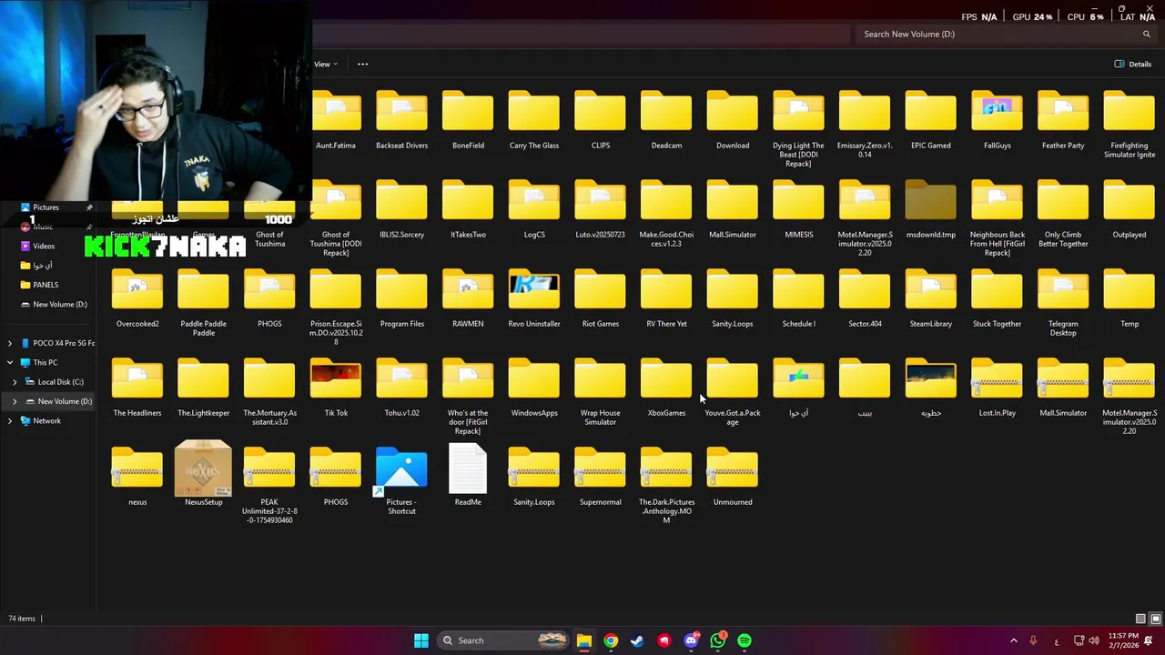Open the Schedule I folder
The width and height of the screenshot is (1165, 655).
pos(799,298)
